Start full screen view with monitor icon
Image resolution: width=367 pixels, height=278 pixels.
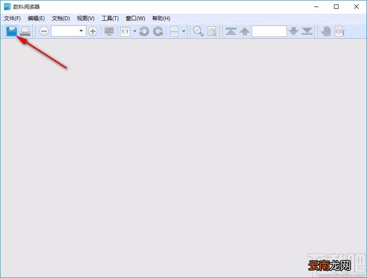109,31
